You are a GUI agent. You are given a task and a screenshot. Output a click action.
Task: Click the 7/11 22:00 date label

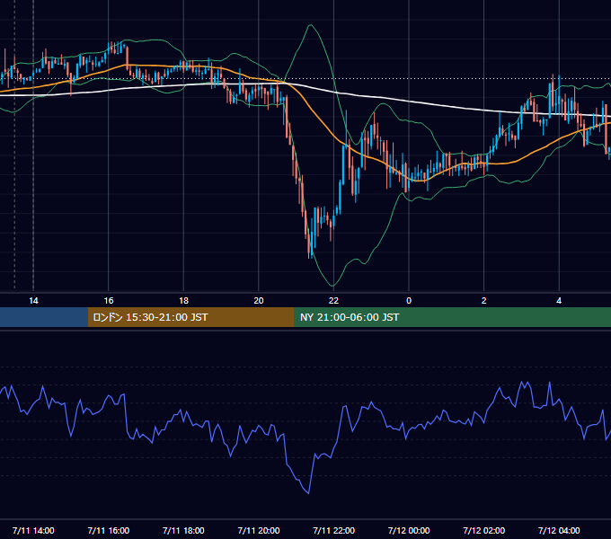coord(334,530)
